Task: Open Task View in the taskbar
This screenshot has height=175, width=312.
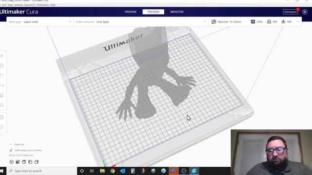Action: tap(92, 171)
